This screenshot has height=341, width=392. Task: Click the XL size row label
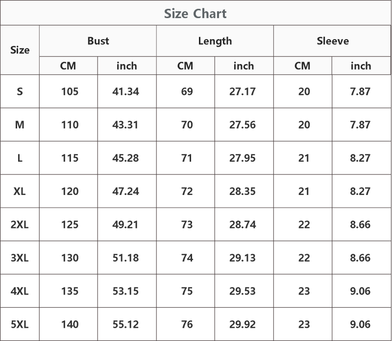(x=20, y=191)
